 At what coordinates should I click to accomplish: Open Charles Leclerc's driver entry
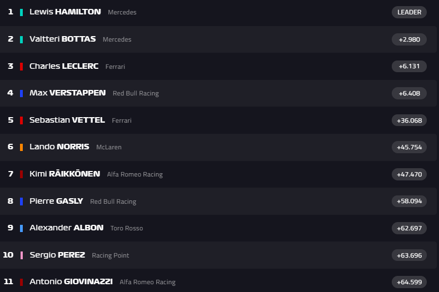click(x=64, y=66)
